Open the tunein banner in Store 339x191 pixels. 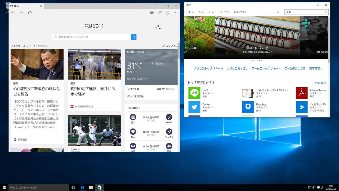pos(314,37)
